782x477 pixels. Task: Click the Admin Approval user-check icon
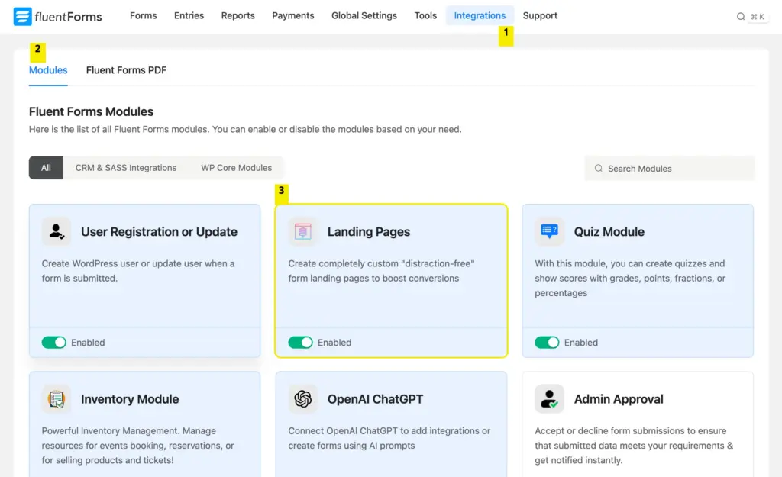(549, 398)
